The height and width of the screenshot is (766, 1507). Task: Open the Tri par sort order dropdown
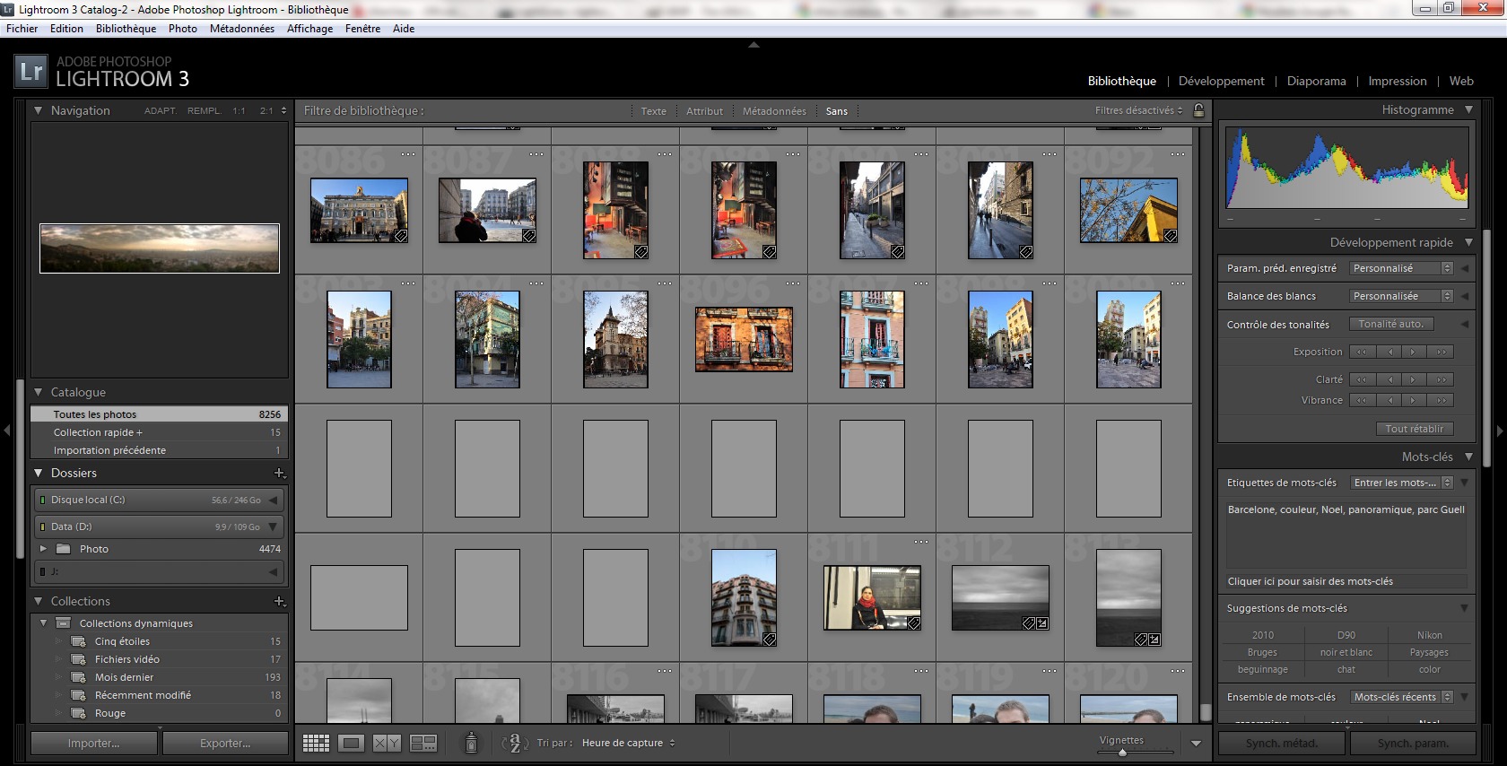point(628,743)
